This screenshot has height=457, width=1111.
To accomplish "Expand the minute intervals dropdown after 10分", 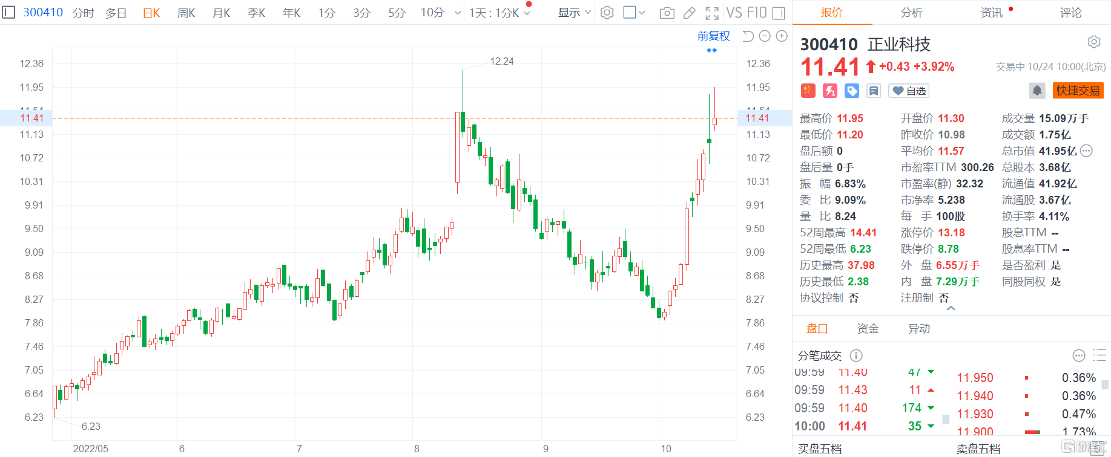I will (458, 13).
